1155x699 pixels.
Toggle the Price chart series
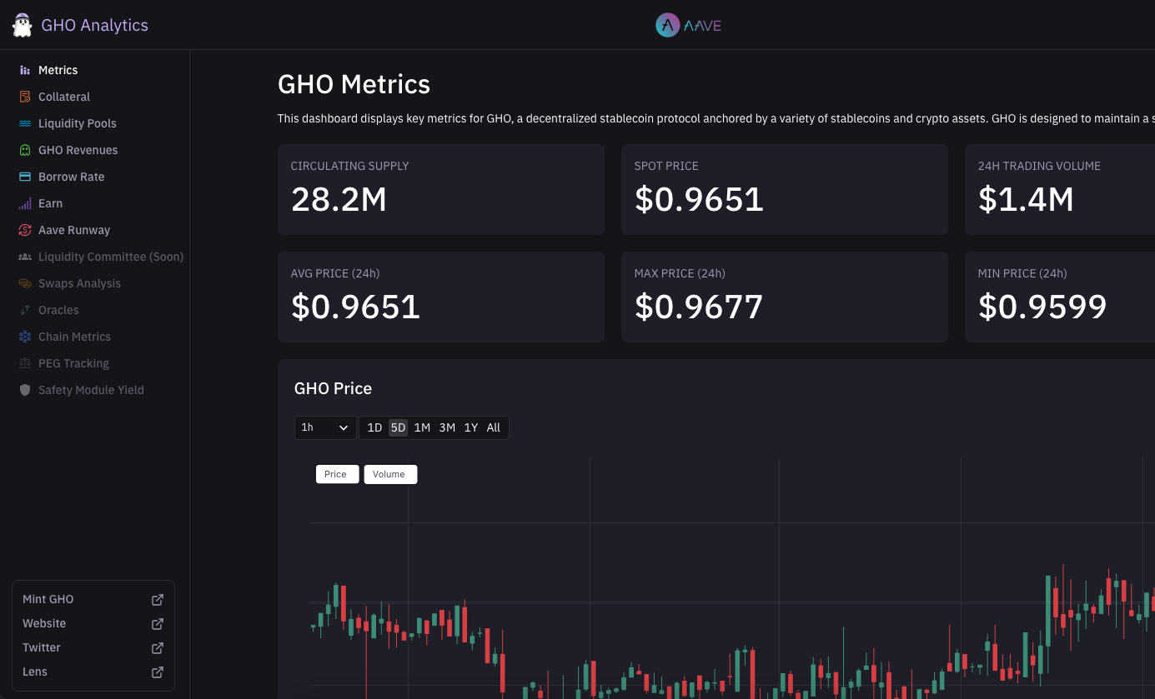tap(337, 474)
